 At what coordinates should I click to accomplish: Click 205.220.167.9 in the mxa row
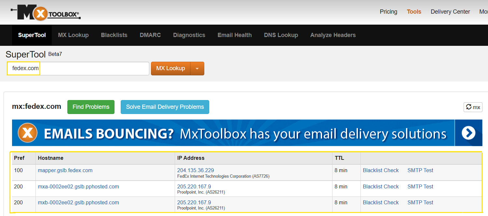[194, 186]
